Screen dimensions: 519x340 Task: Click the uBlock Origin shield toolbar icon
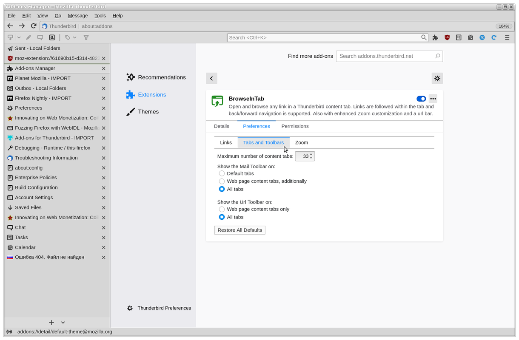[x=447, y=37]
